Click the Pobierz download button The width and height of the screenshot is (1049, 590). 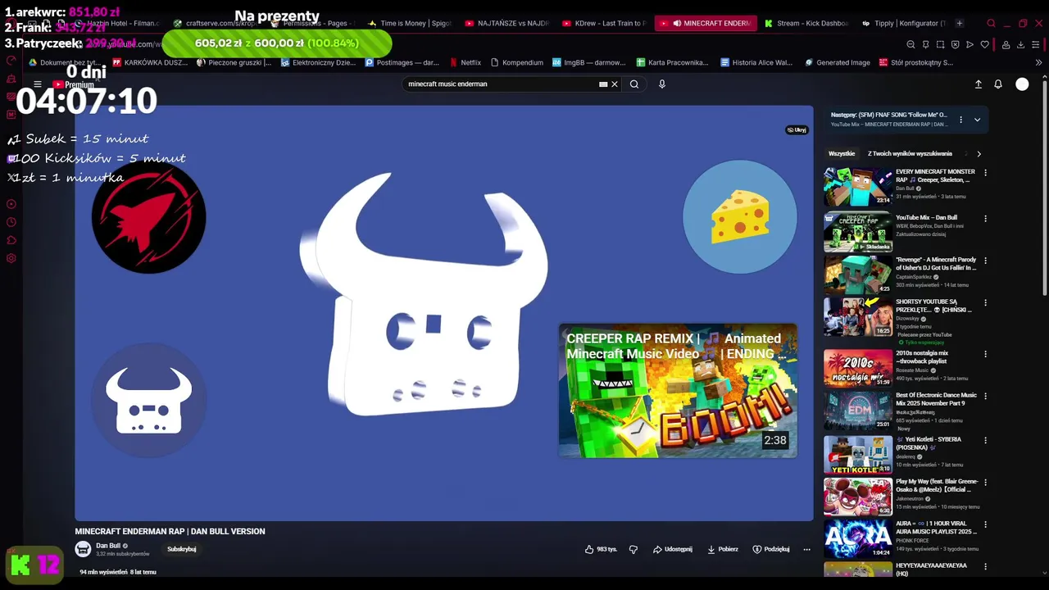[723, 549]
